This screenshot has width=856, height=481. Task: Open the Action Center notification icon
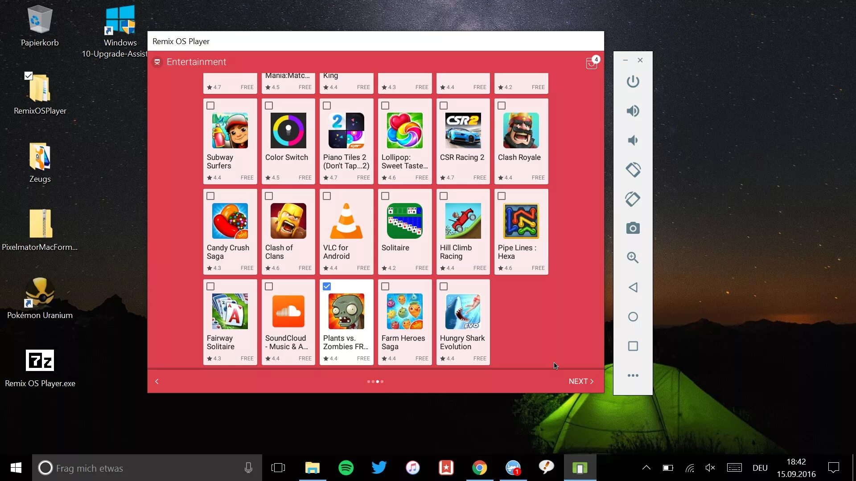pos(833,468)
